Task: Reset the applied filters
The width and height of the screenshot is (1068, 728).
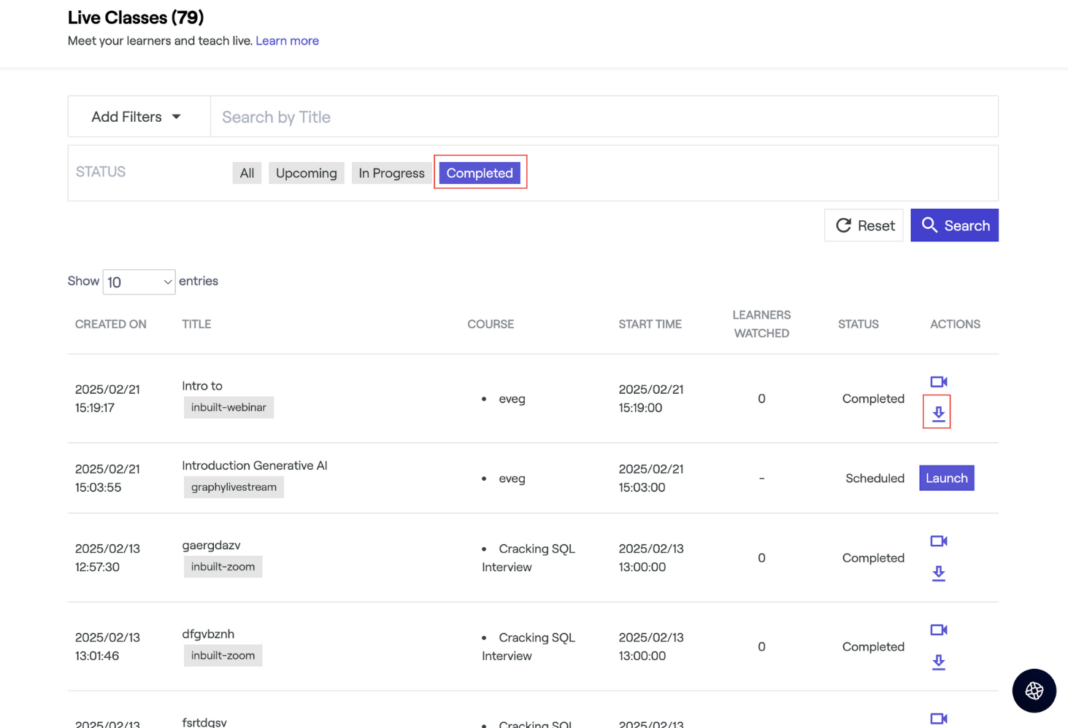Action: click(x=864, y=226)
